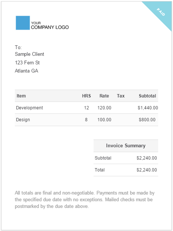
Task: Click the PAID corner ribbon
Action: [x=161, y=12]
